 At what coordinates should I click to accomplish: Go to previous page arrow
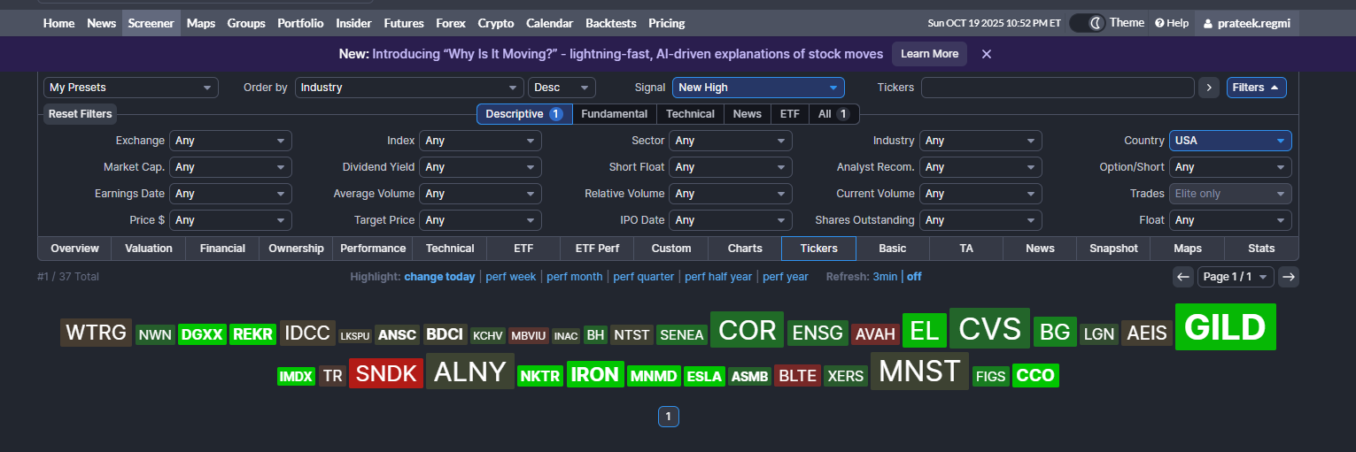(1183, 277)
